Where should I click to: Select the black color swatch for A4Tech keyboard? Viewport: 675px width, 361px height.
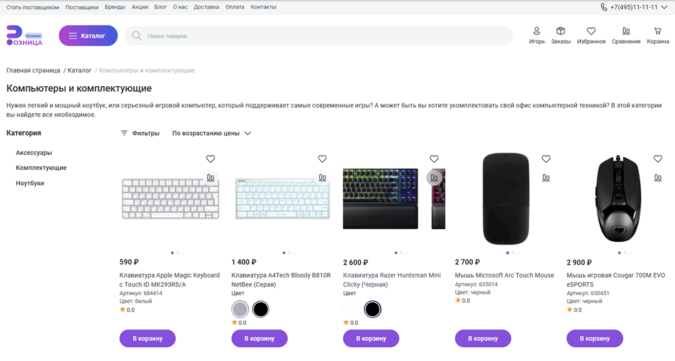pyautogui.click(x=261, y=309)
